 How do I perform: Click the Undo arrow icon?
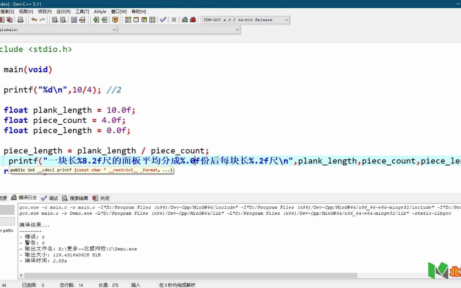[34, 20]
